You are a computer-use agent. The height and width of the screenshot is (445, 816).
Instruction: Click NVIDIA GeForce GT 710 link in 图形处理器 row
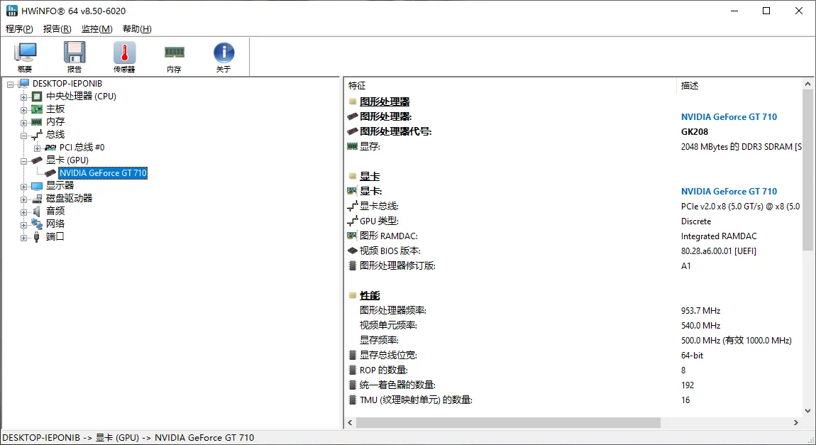pyautogui.click(x=729, y=117)
